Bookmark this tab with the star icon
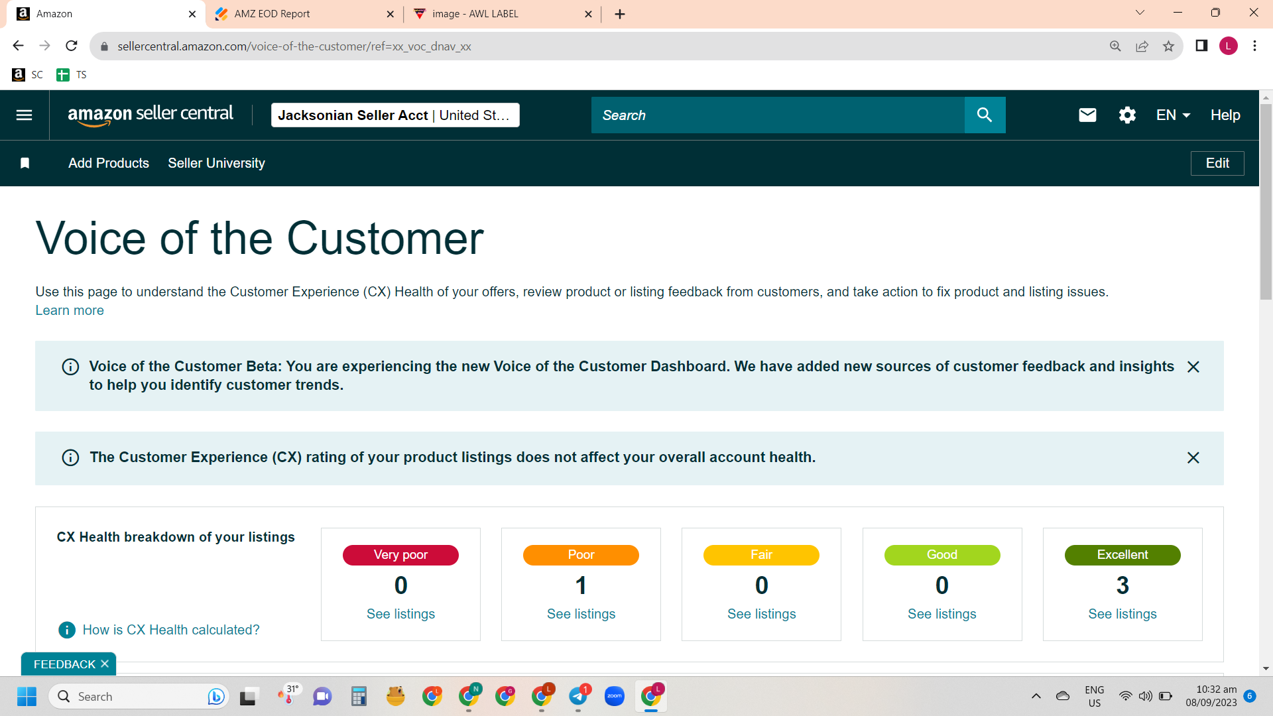The height and width of the screenshot is (716, 1273). (x=1168, y=46)
